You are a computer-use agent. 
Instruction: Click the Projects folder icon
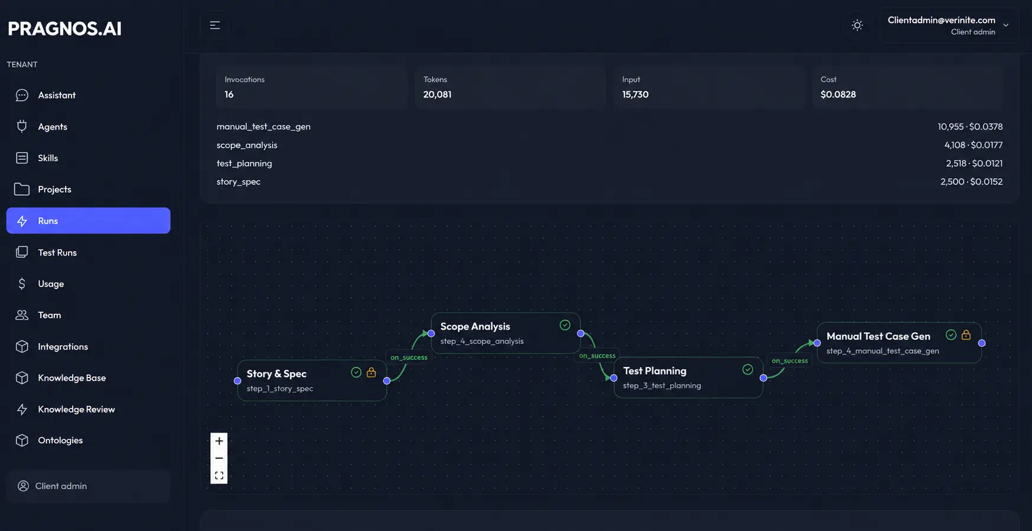[22, 189]
